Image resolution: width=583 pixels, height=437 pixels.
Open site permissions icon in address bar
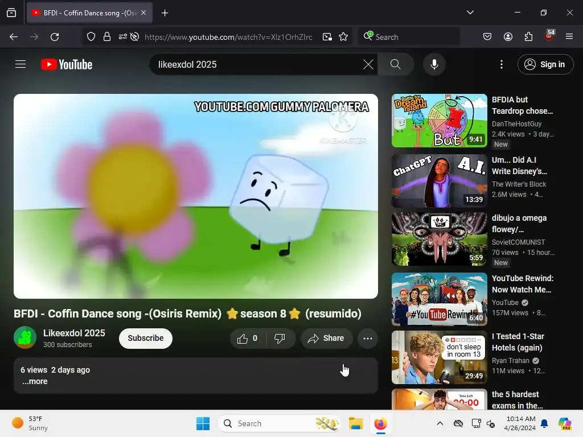click(123, 37)
